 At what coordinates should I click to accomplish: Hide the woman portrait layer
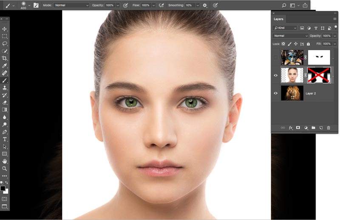[275, 75]
